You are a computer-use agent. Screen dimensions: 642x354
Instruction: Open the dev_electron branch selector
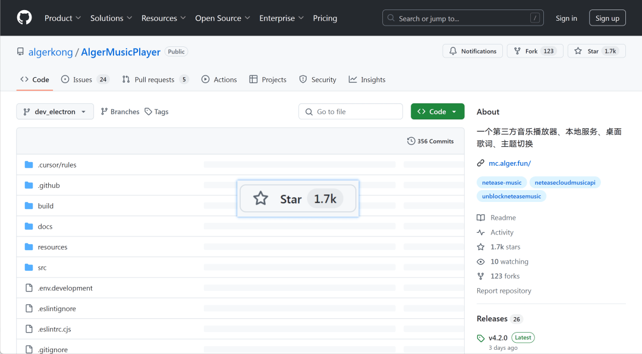click(x=55, y=111)
